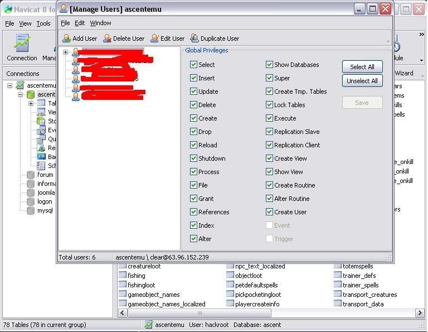Collapse the ascent database node
The height and width of the screenshot is (332, 428).
20,94
